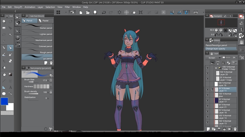Select the Move layer tool
This screenshot has height=137, width=245.
pos(10,28)
